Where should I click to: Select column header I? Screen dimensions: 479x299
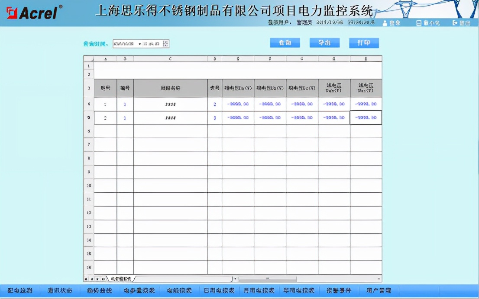click(x=366, y=59)
